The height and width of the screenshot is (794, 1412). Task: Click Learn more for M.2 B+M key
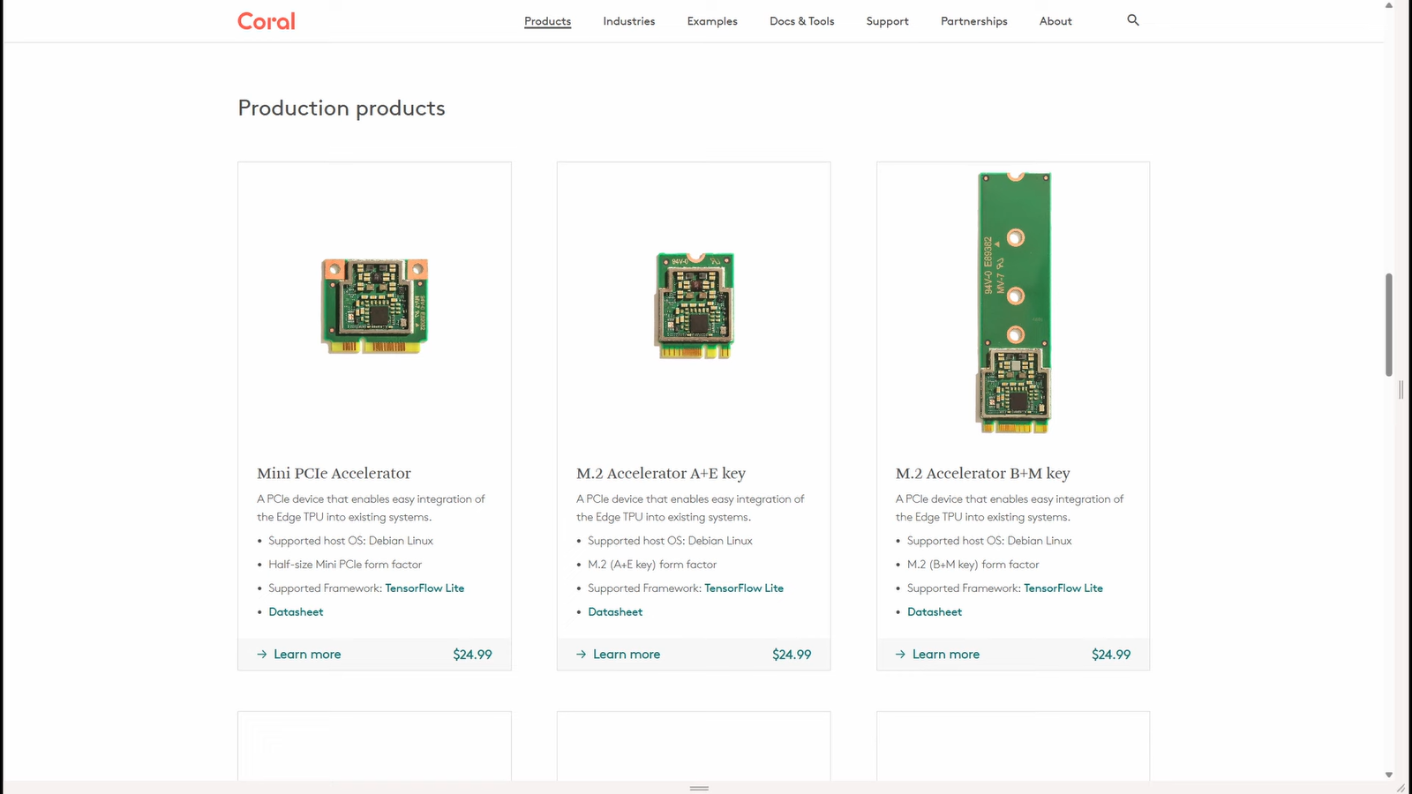(945, 655)
